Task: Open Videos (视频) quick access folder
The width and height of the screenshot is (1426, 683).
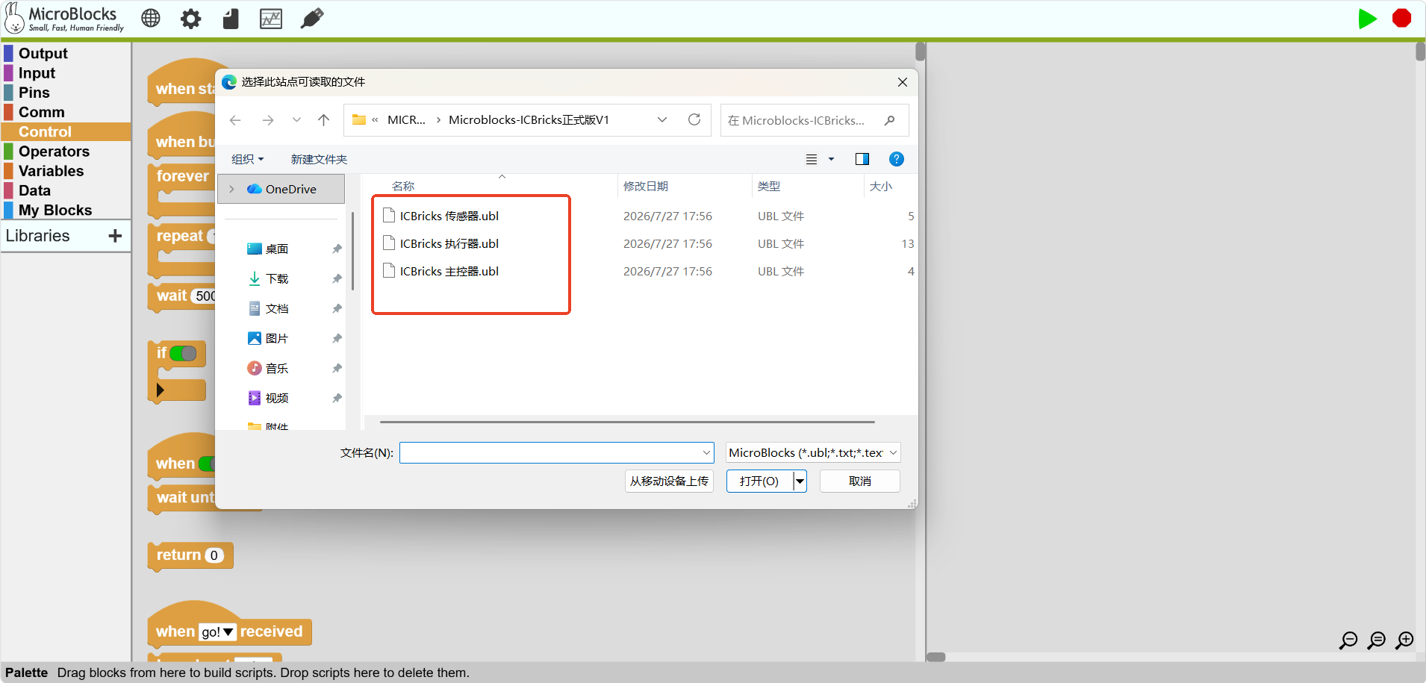Action: (277, 398)
